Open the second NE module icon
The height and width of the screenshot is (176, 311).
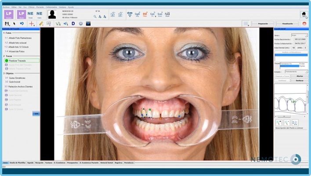(39, 14)
